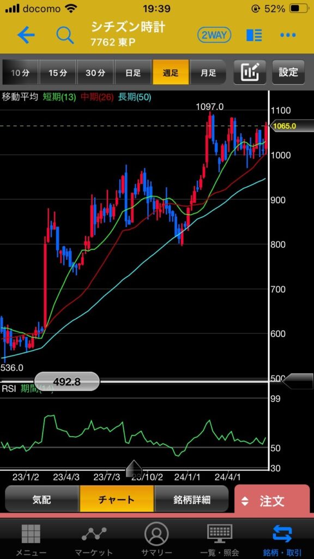This screenshot has height=559, width=314.
Task: Tap the Wi-Fi status icon
Action: (71, 9)
